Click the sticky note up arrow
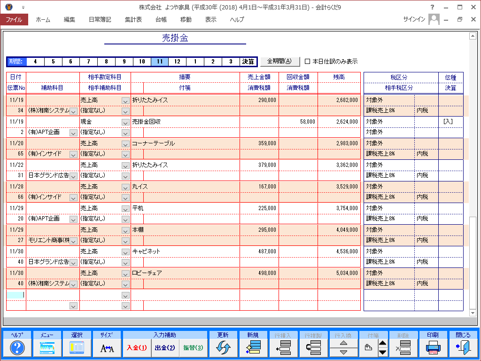The image size is (481, 361). [382, 344]
